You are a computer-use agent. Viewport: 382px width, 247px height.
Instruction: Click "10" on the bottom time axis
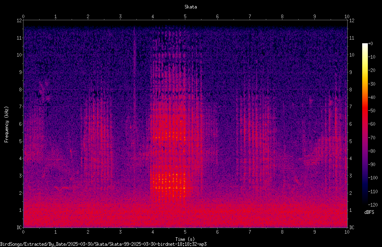tap(347, 232)
